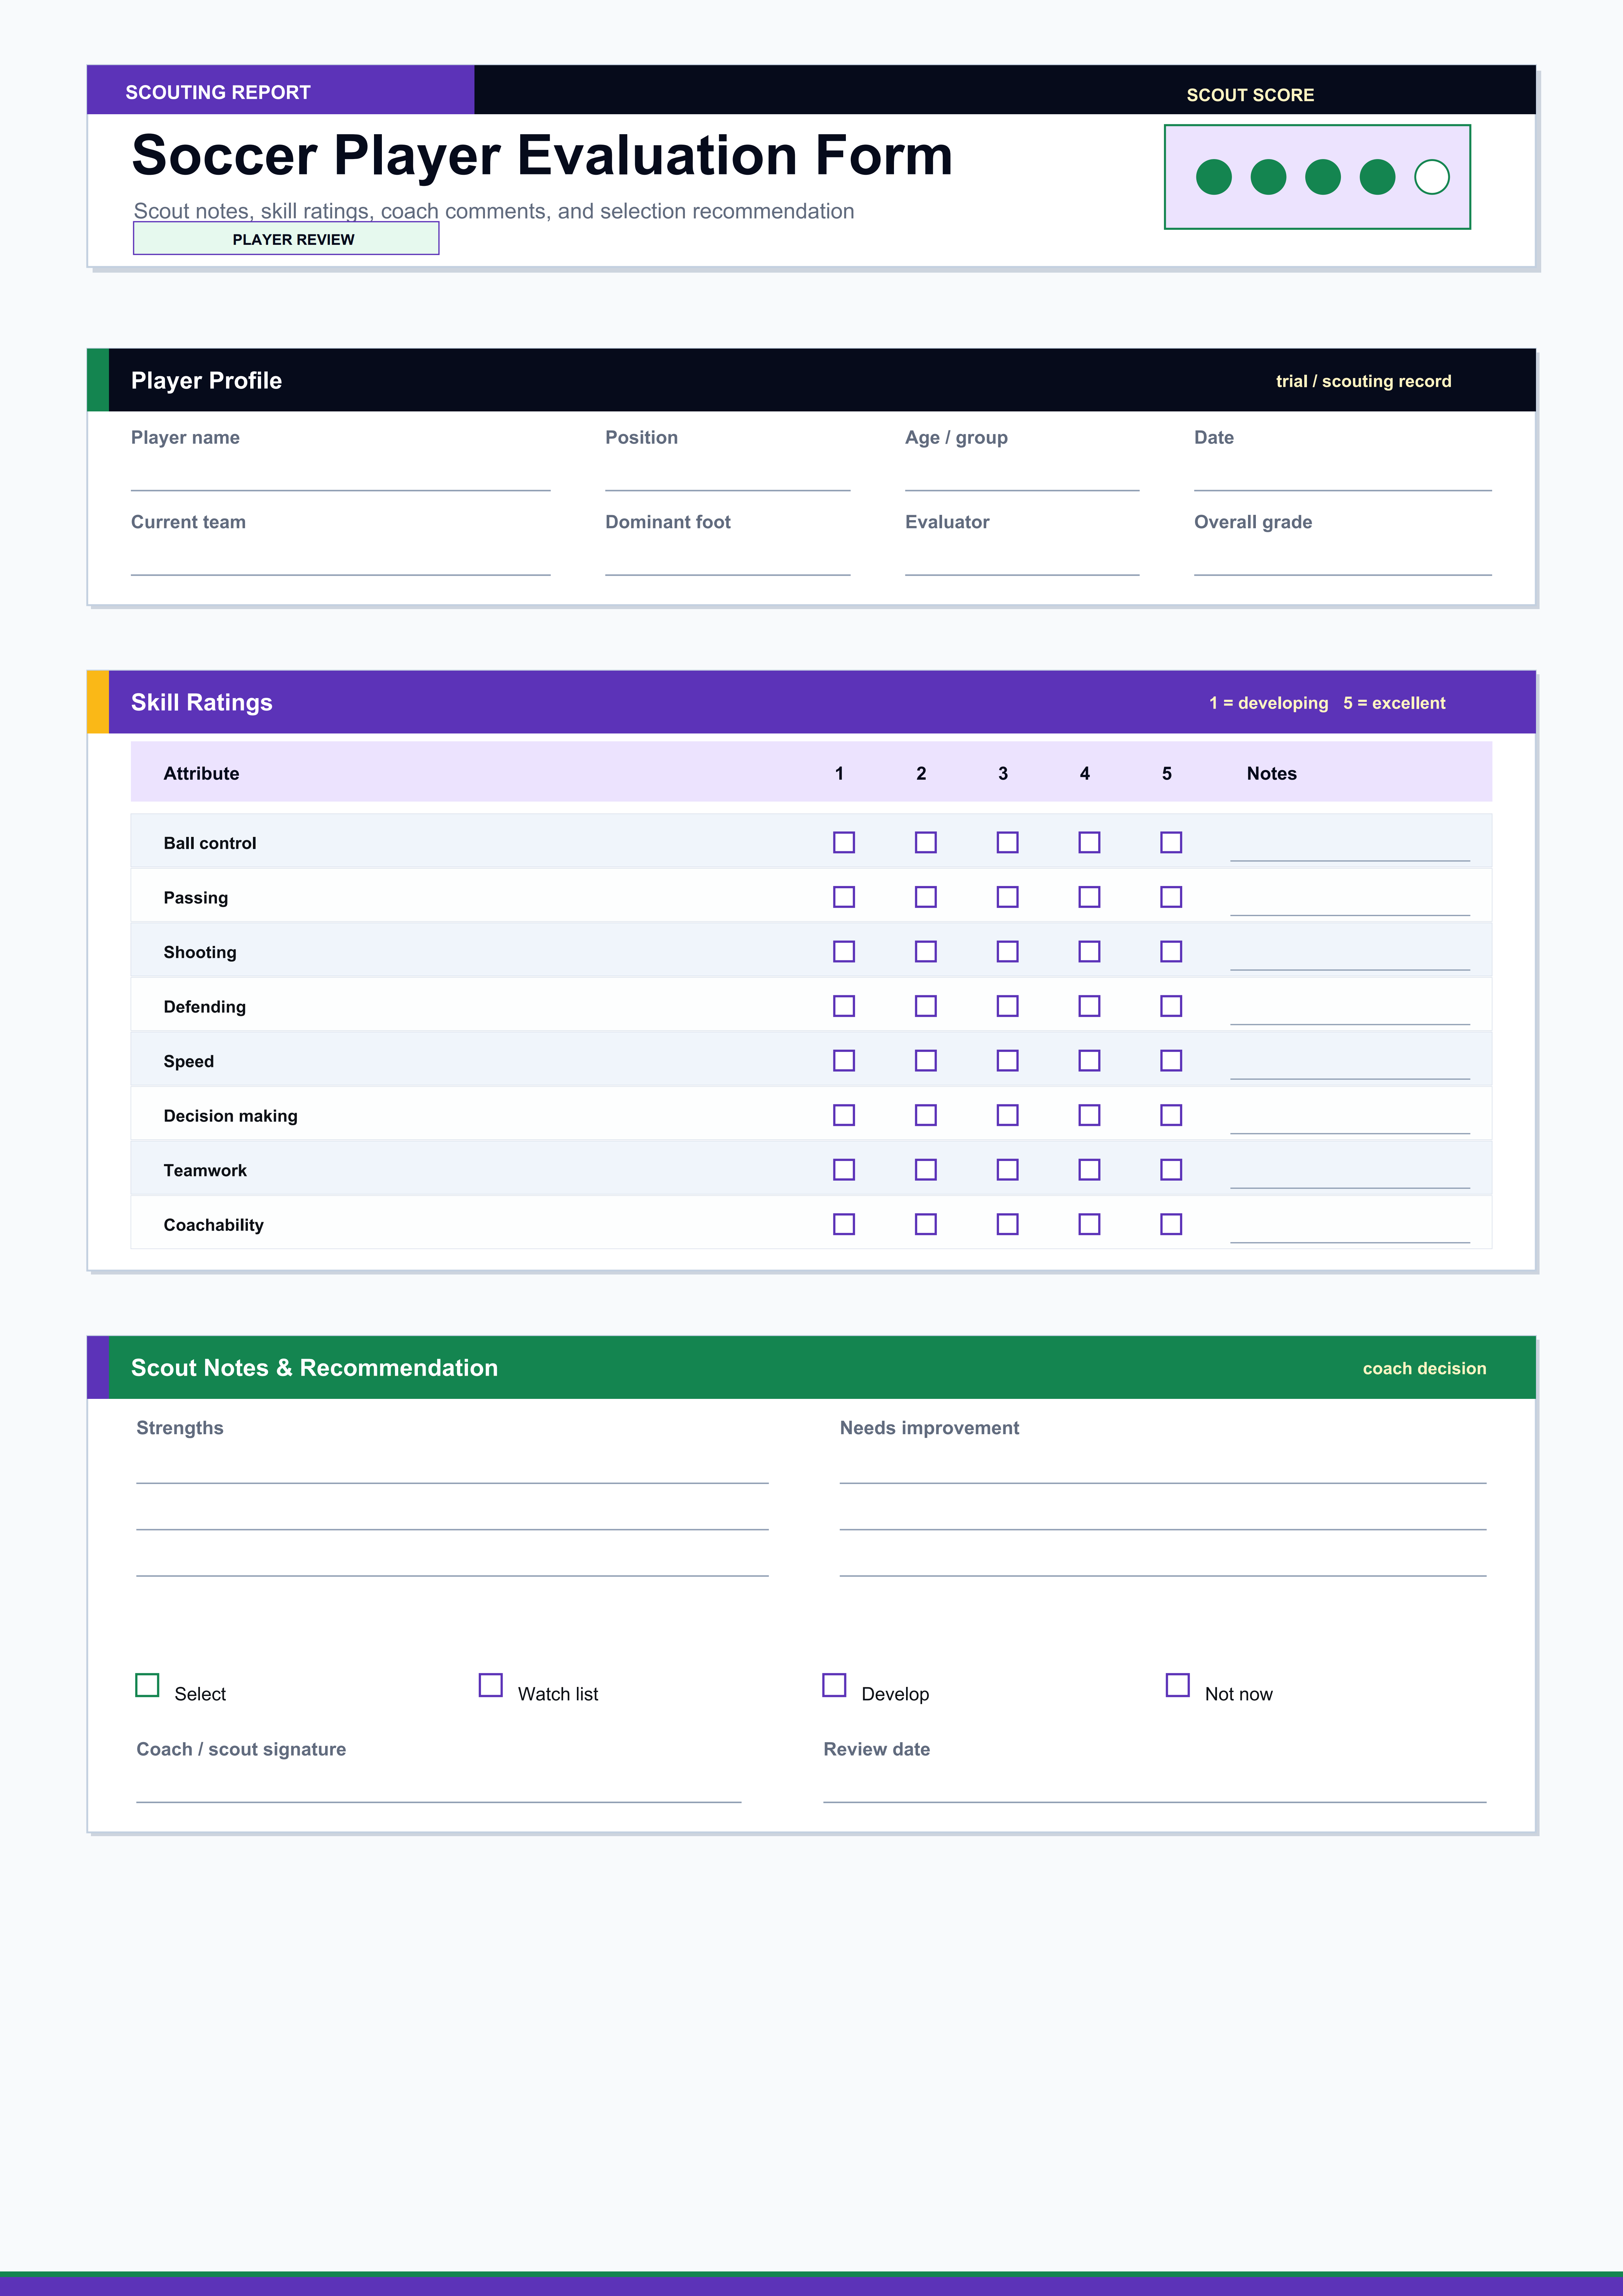Mark Teamwork rating 5 checkbox
This screenshot has width=1623, height=2296.
[1171, 1169]
